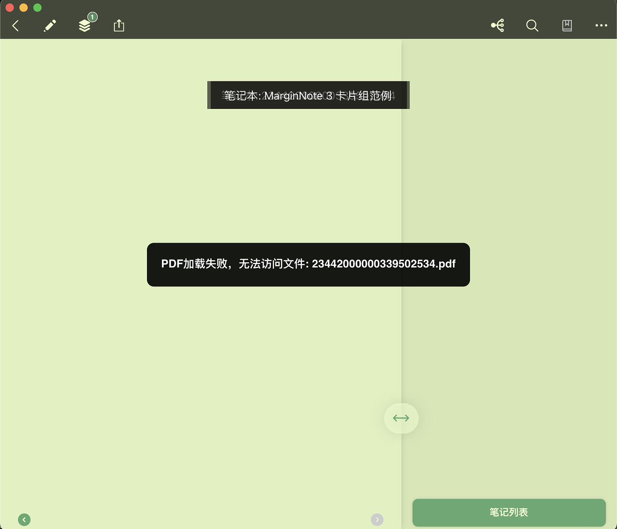Screen dimensions: 617x529
Task: Minimize the window with yellow button
Action: tap(24, 7)
